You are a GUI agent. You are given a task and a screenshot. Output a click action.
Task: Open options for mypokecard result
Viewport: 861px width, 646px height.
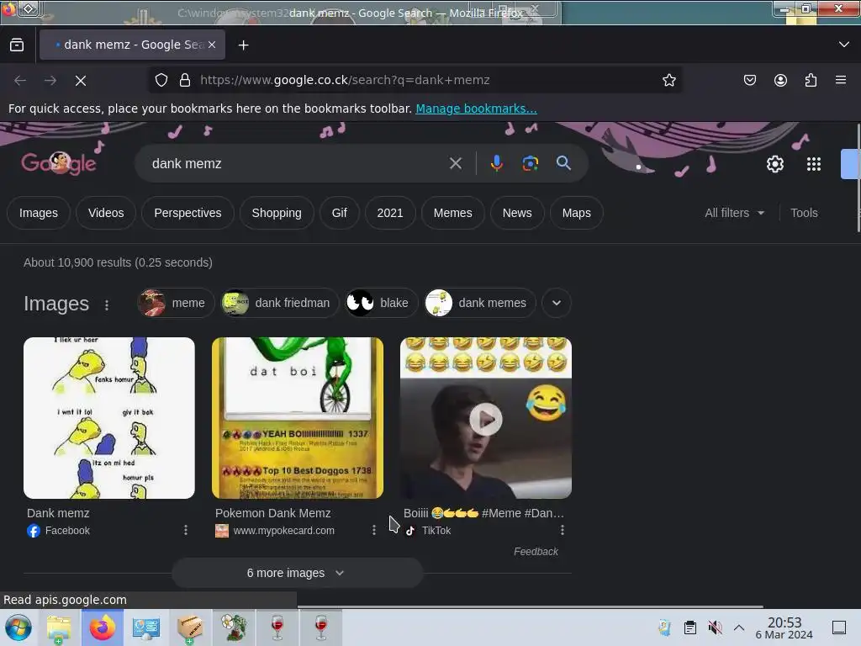(x=374, y=530)
